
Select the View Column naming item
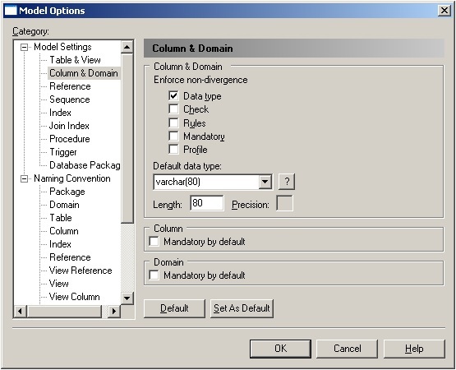pos(75,297)
